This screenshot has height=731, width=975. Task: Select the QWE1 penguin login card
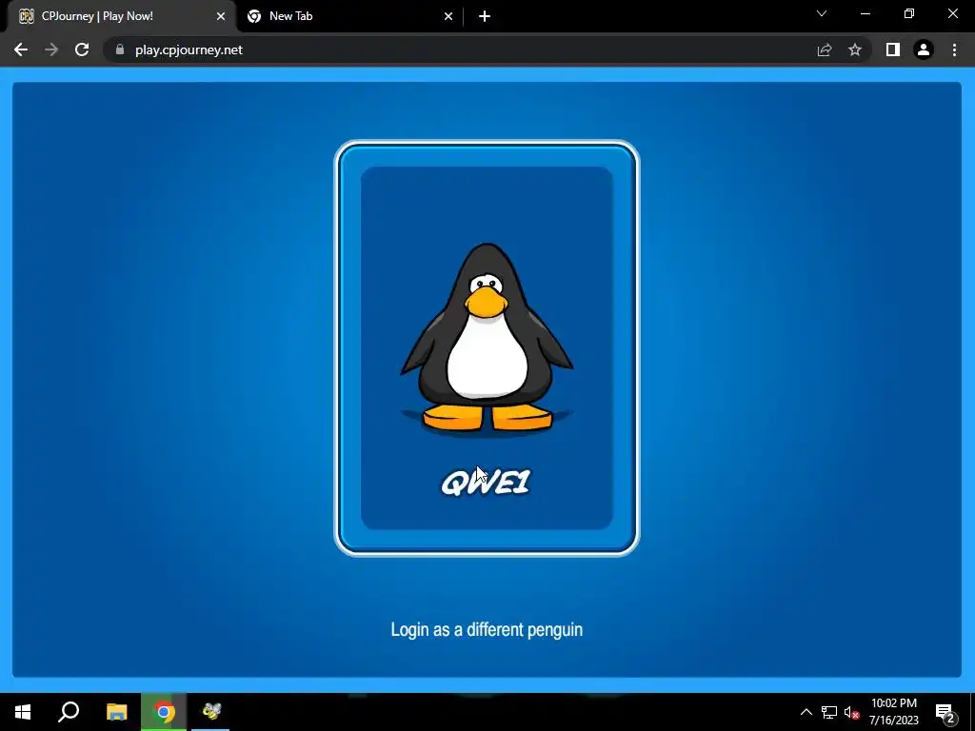tap(487, 348)
